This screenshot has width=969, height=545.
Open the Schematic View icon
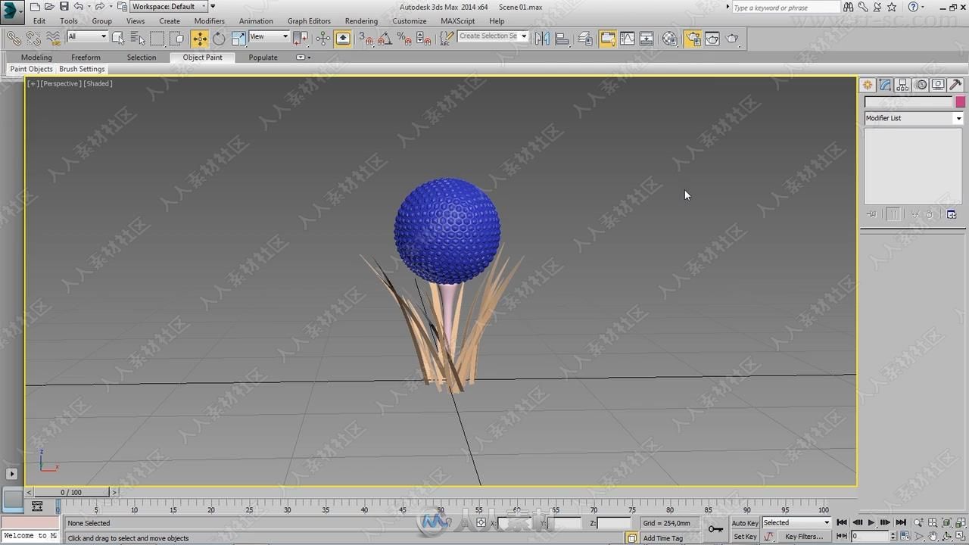pos(647,38)
